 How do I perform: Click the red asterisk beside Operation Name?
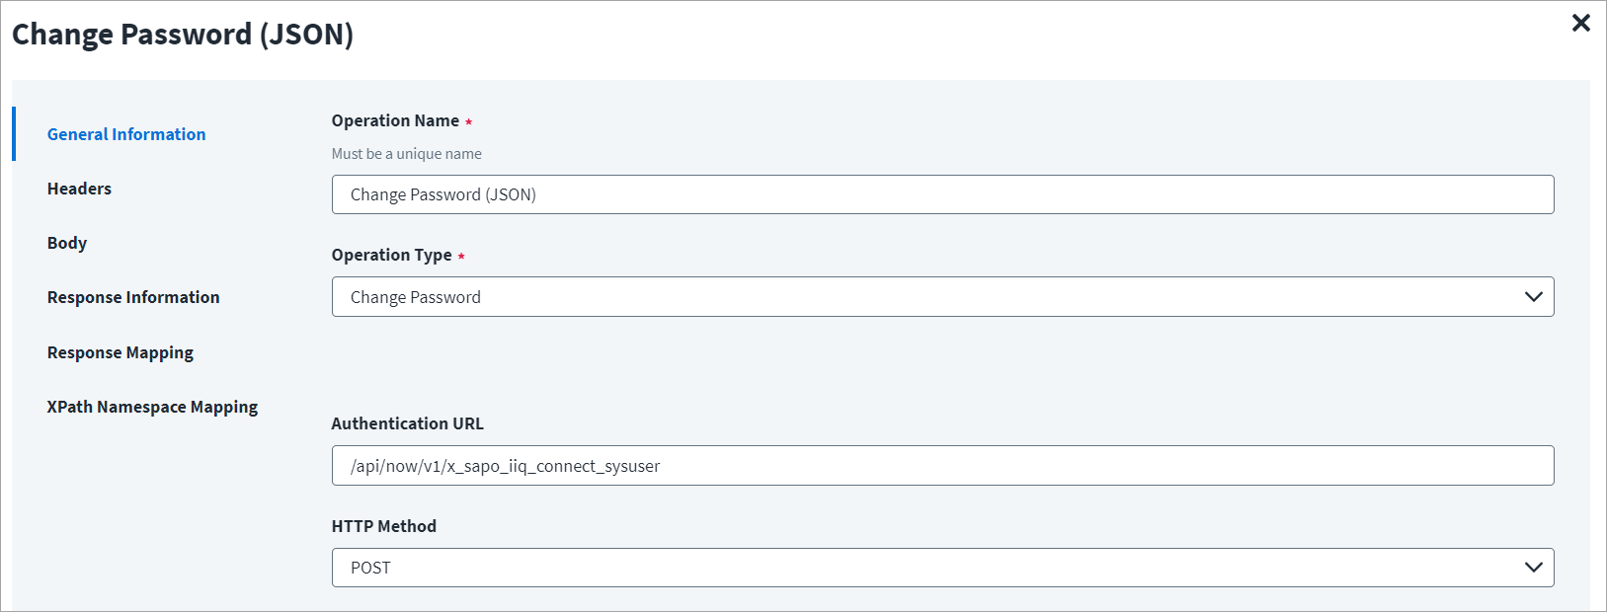pos(468,122)
